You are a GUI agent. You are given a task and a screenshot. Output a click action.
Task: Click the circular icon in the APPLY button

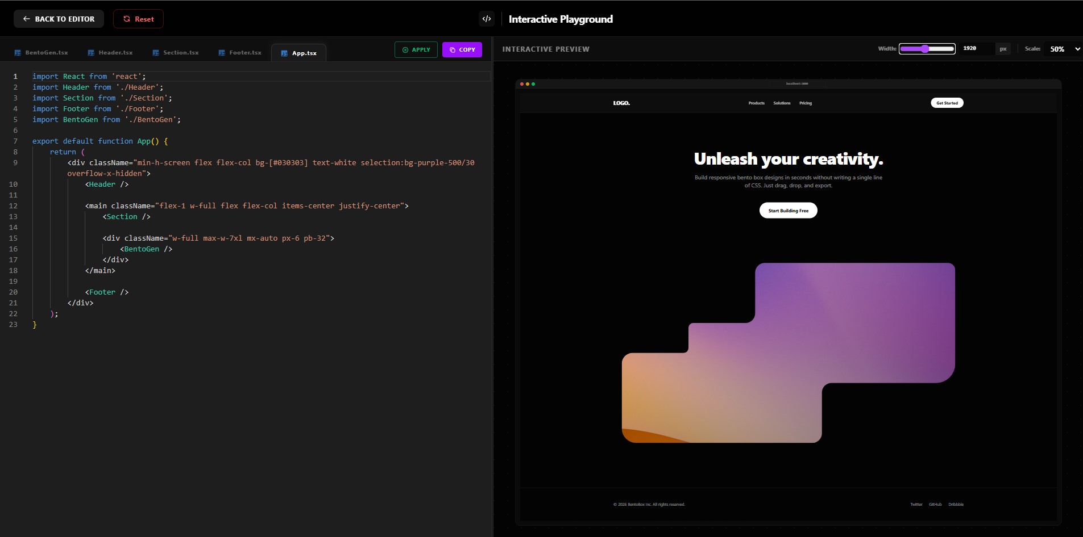pyautogui.click(x=405, y=50)
